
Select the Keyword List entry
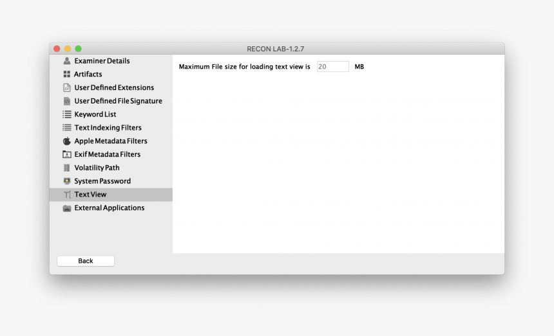tap(111, 114)
